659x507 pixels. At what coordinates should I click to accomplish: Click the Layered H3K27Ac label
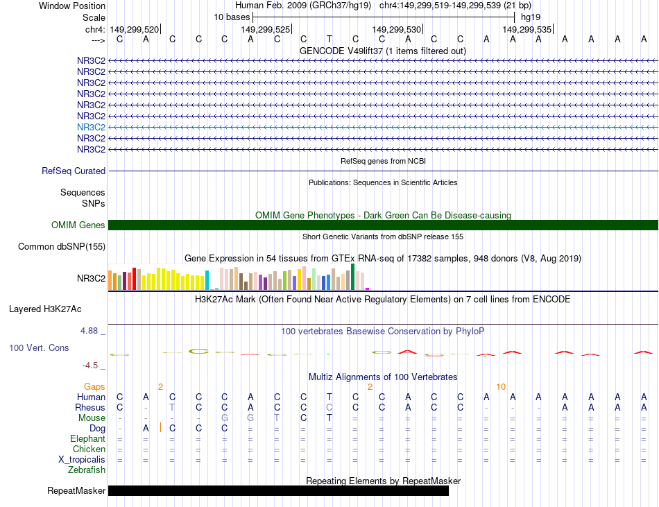point(45,309)
